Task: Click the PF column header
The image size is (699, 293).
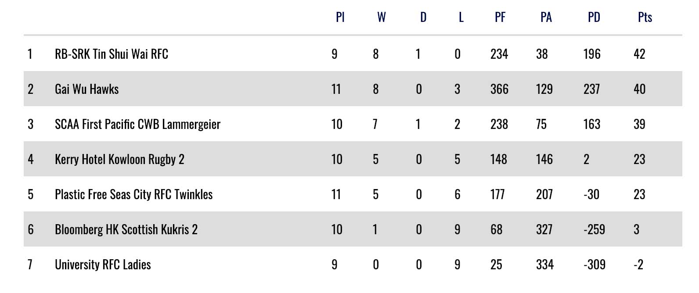Action: pos(500,17)
